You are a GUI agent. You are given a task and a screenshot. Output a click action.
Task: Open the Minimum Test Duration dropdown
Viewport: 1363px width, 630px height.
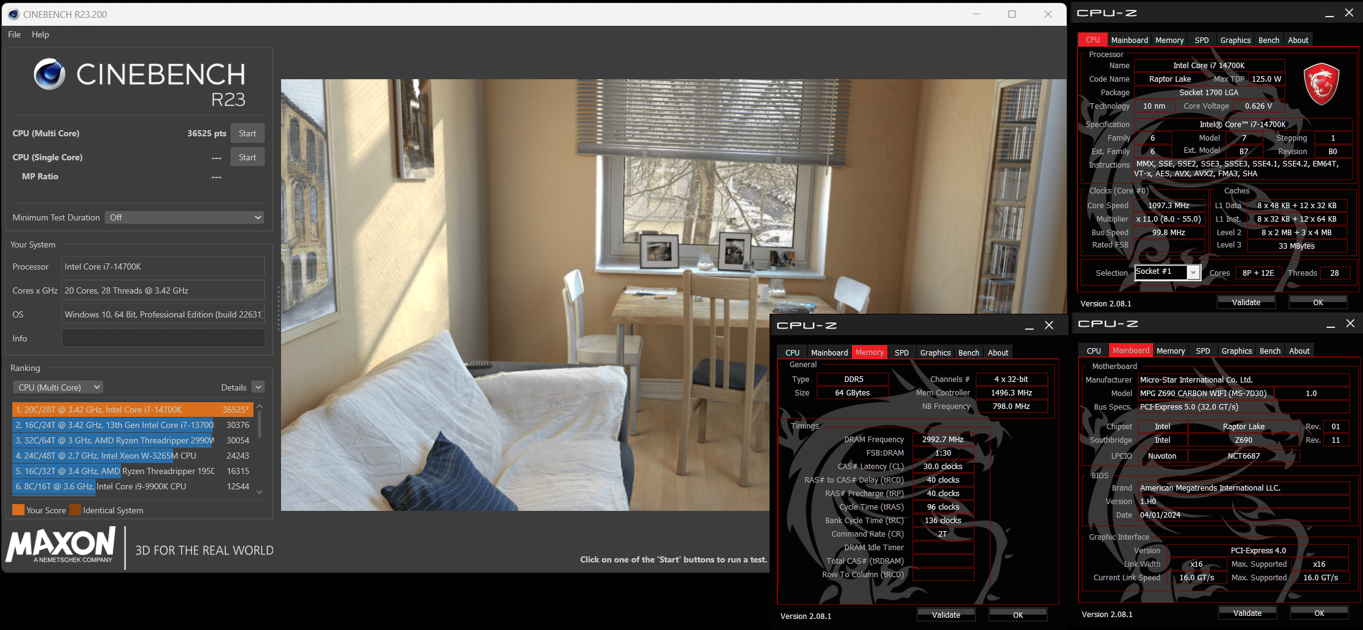point(184,217)
